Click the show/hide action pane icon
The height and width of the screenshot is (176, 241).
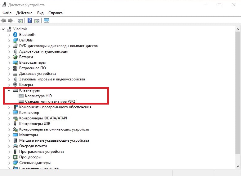point(37,21)
